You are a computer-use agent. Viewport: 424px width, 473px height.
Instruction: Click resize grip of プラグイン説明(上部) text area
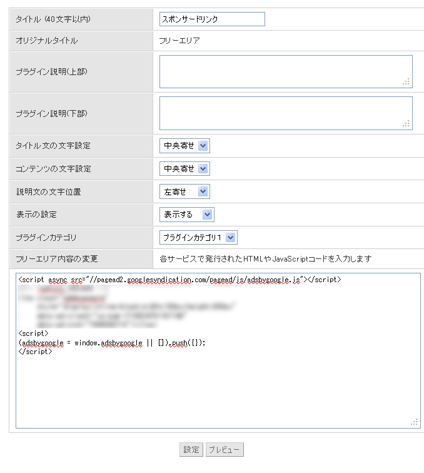(x=406, y=82)
